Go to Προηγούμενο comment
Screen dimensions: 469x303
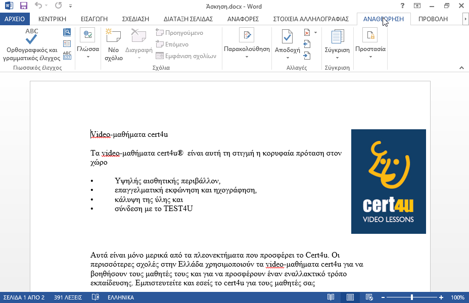pos(179,32)
